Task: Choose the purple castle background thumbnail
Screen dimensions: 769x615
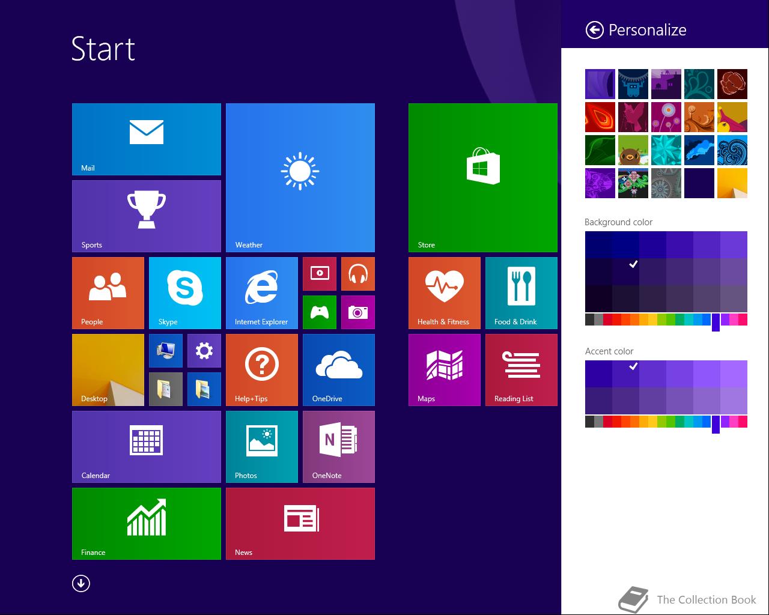Action: pos(666,84)
